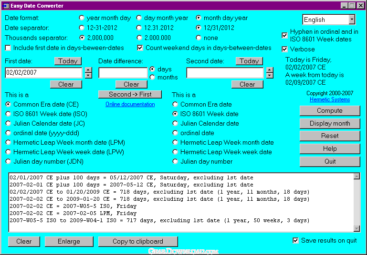The image size is (367, 255).
Task: Increment First date with up arrow
Action: [x=88, y=70]
